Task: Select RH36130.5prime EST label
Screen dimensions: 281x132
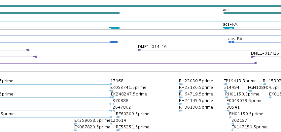Action: point(196,107)
